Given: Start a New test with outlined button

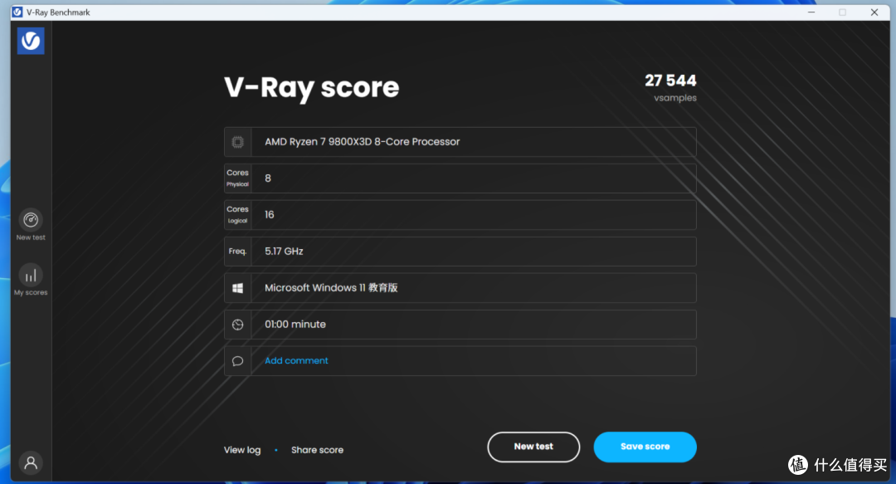Looking at the screenshot, I should pos(533,447).
